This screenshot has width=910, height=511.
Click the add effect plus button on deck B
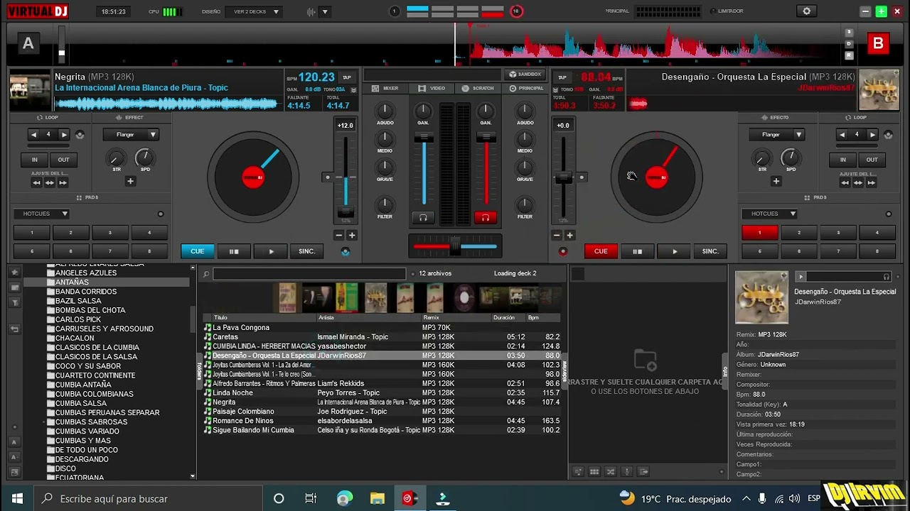click(x=776, y=181)
